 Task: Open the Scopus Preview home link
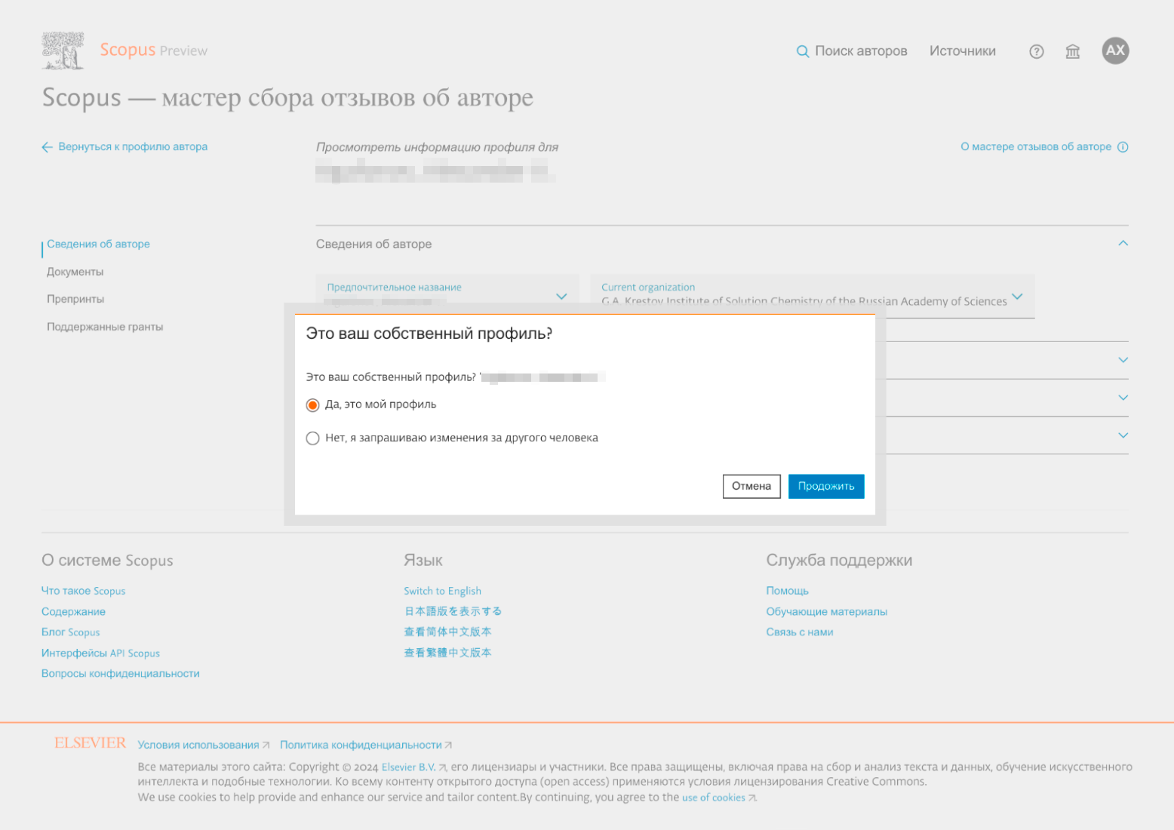point(153,50)
